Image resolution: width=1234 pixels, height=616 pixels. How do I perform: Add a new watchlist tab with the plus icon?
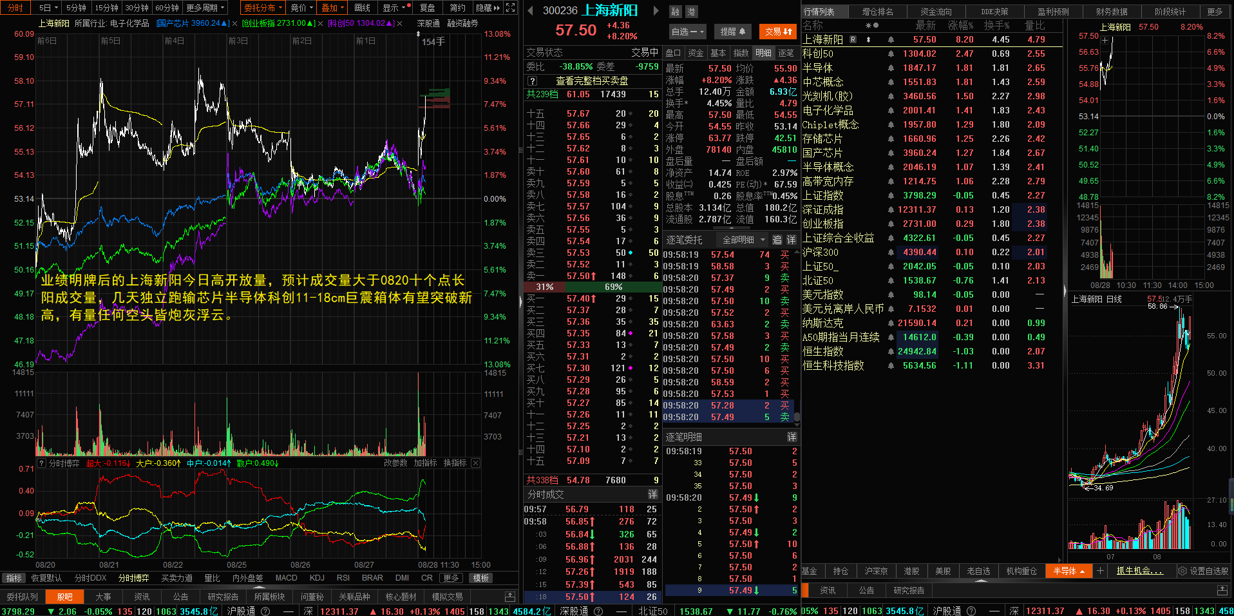tap(1101, 571)
